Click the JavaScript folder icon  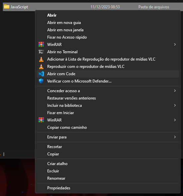coord(7,7)
